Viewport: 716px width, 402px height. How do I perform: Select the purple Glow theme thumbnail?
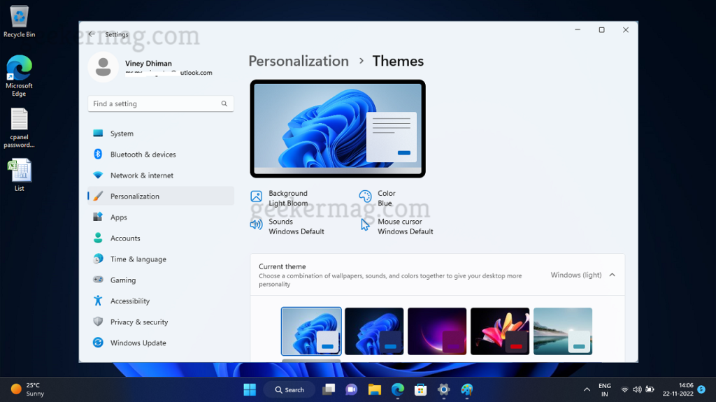pyautogui.click(x=437, y=331)
